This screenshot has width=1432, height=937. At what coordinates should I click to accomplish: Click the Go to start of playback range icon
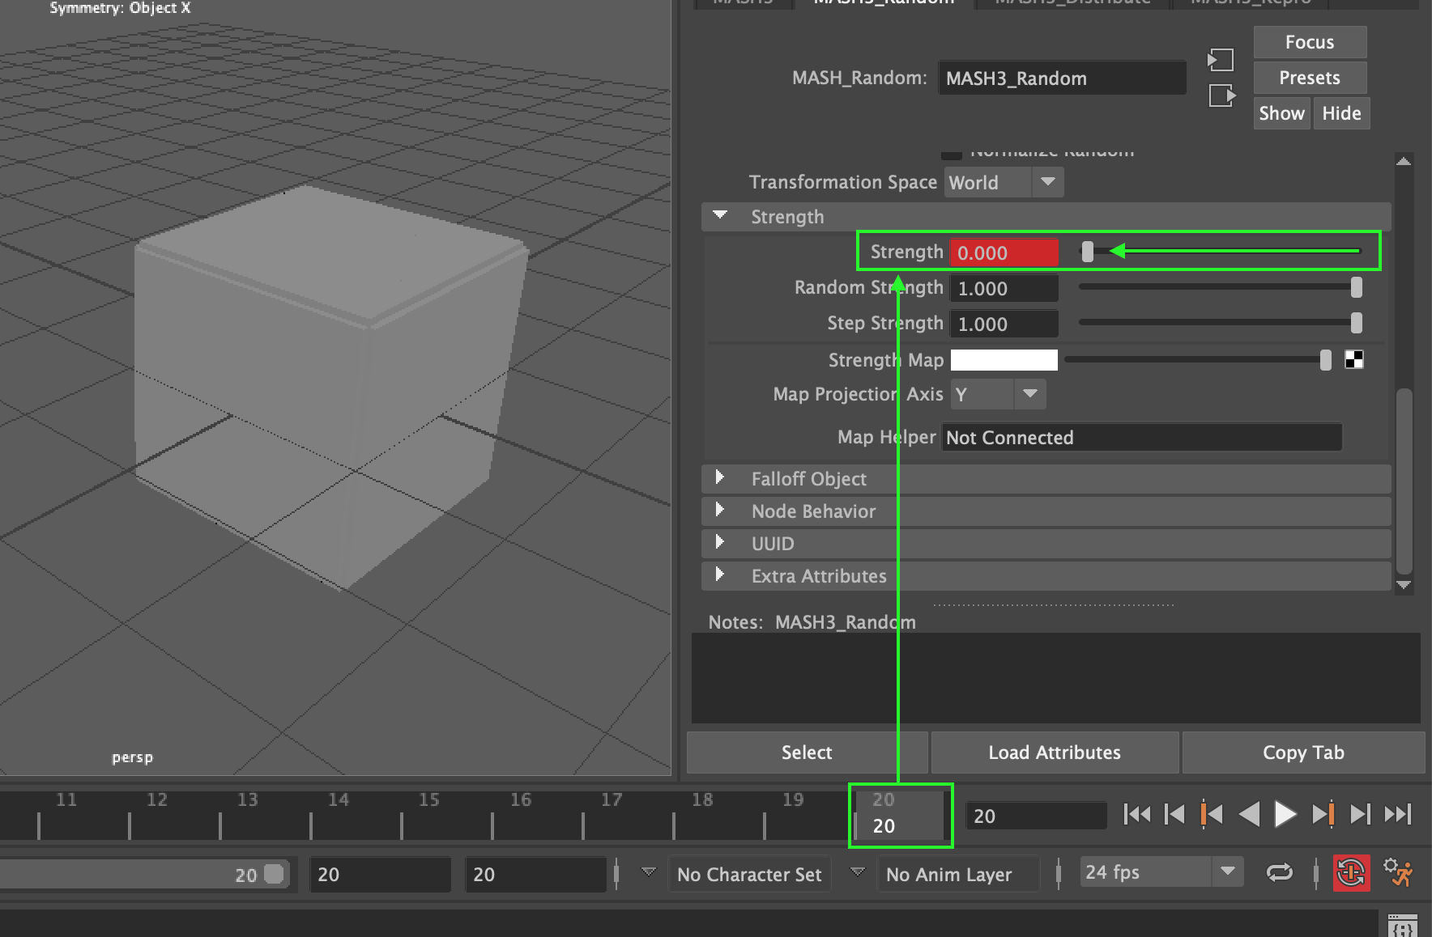point(1137,814)
